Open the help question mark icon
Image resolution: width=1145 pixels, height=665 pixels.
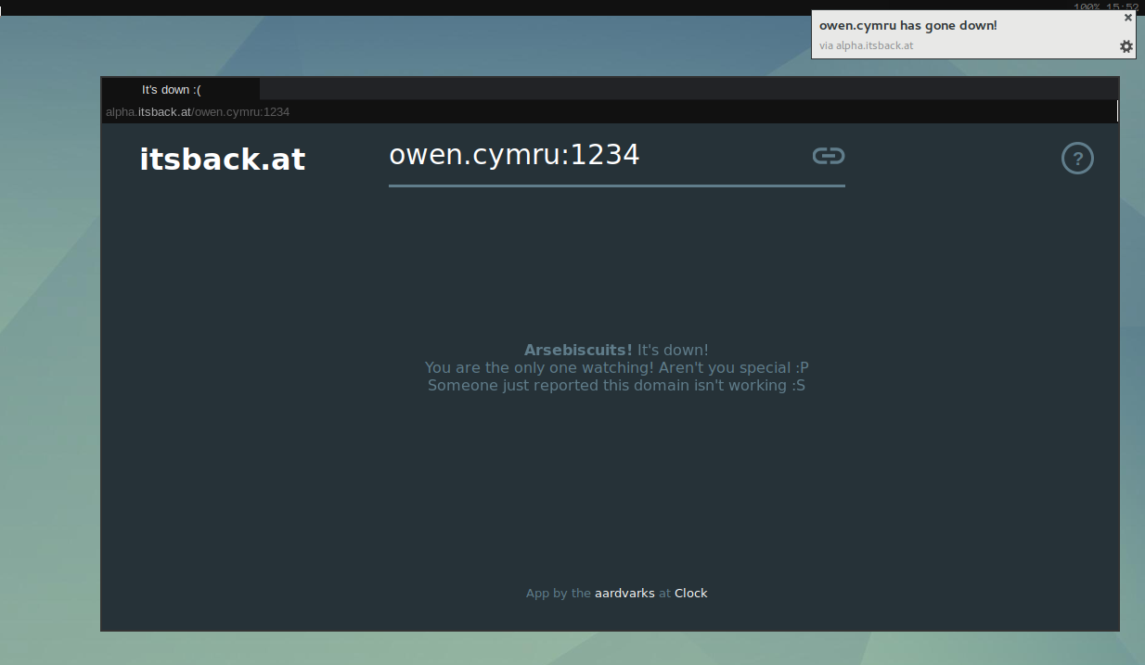pos(1077,159)
